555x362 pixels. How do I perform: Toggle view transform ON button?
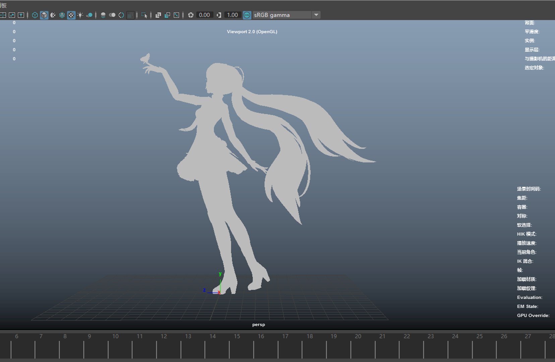(x=247, y=15)
